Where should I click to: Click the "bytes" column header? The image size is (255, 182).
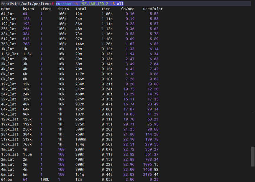pos(28,9)
